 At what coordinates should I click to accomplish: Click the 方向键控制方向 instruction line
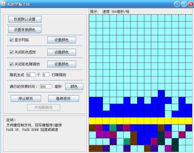[x=34, y=125]
